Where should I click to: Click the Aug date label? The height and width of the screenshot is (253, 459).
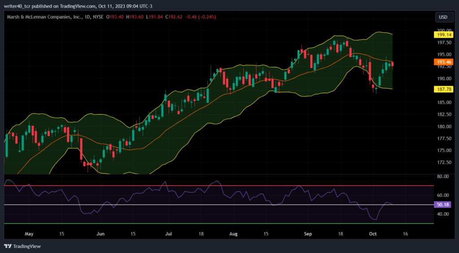[233, 234]
